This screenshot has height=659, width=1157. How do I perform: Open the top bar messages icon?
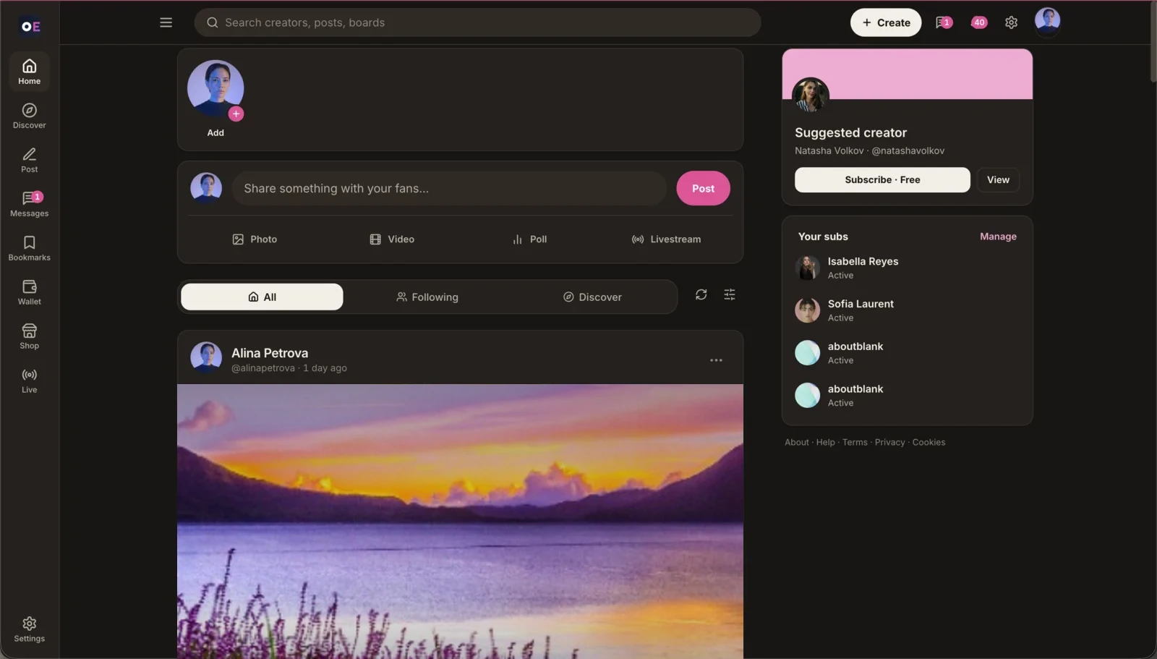[943, 22]
